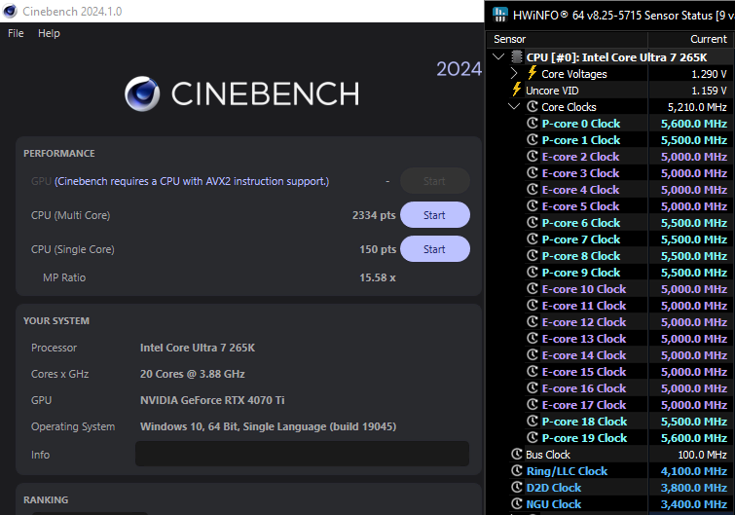Open the Help menu in Cinebench
Image resolution: width=735 pixels, height=515 pixels.
49,33
